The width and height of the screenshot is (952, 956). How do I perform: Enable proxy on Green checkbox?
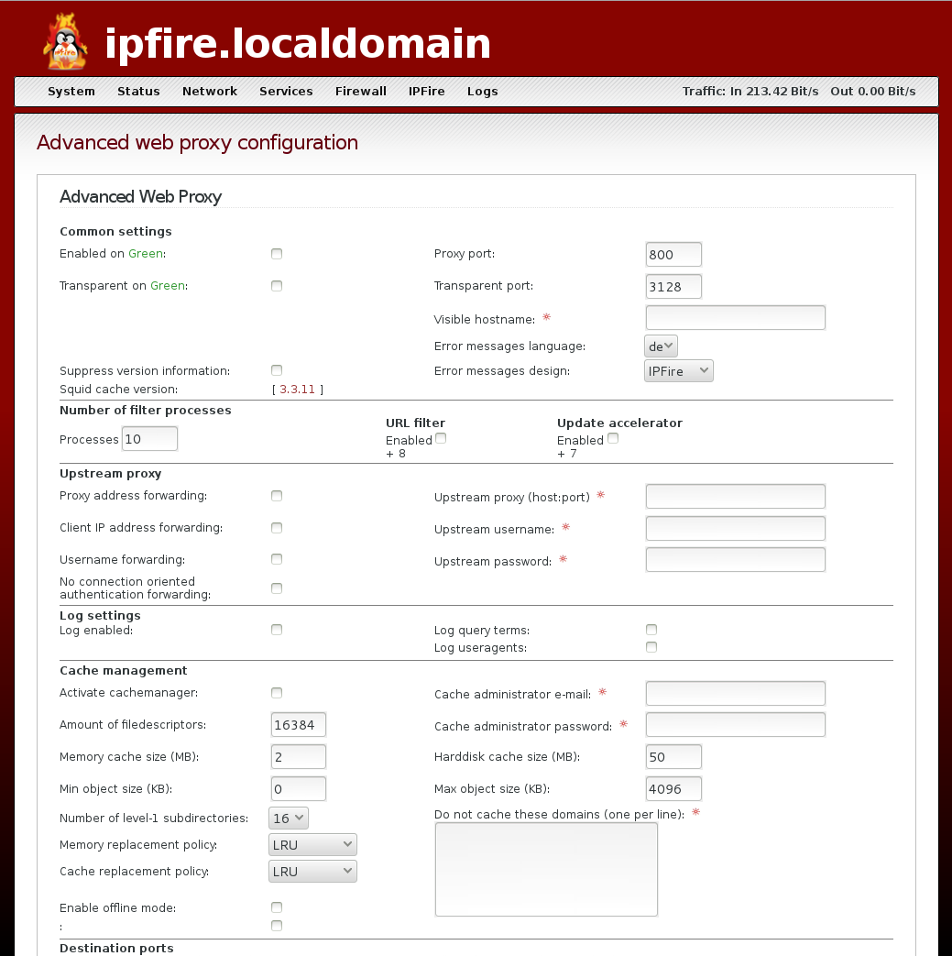pos(277,254)
